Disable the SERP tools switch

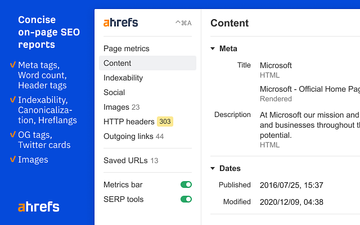coord(186,199)
